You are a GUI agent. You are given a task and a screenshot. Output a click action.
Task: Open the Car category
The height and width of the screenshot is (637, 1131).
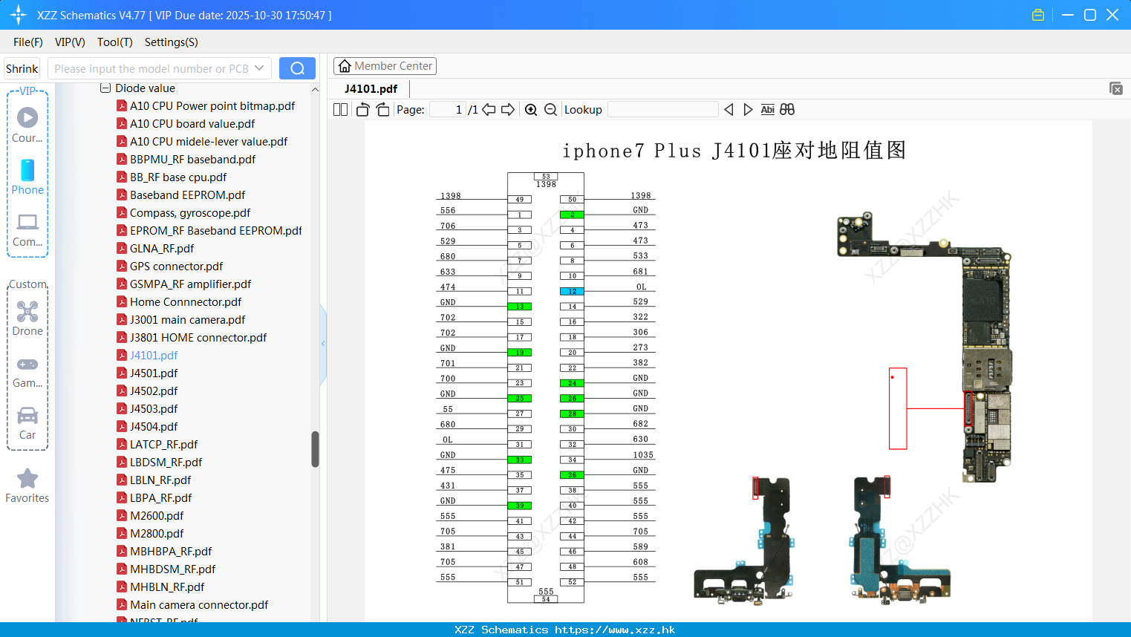27,423
